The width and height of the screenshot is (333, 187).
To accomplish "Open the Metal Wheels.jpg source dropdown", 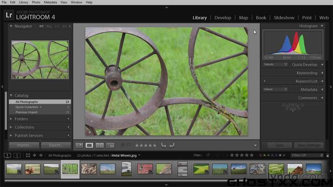I will [139, 155].
